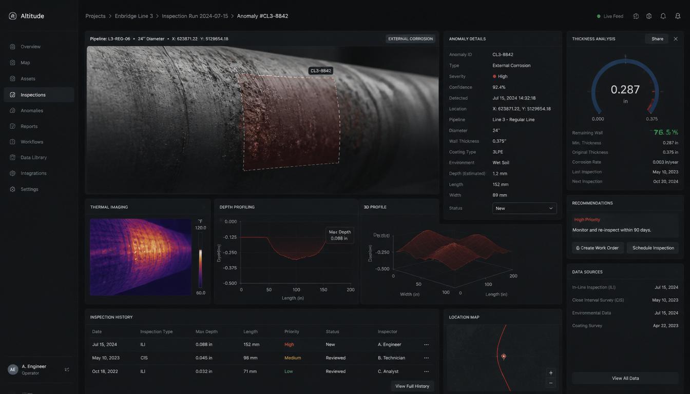The image size is (690, 394).
Task: Zoom out on the location map
Action: (551, 383)
